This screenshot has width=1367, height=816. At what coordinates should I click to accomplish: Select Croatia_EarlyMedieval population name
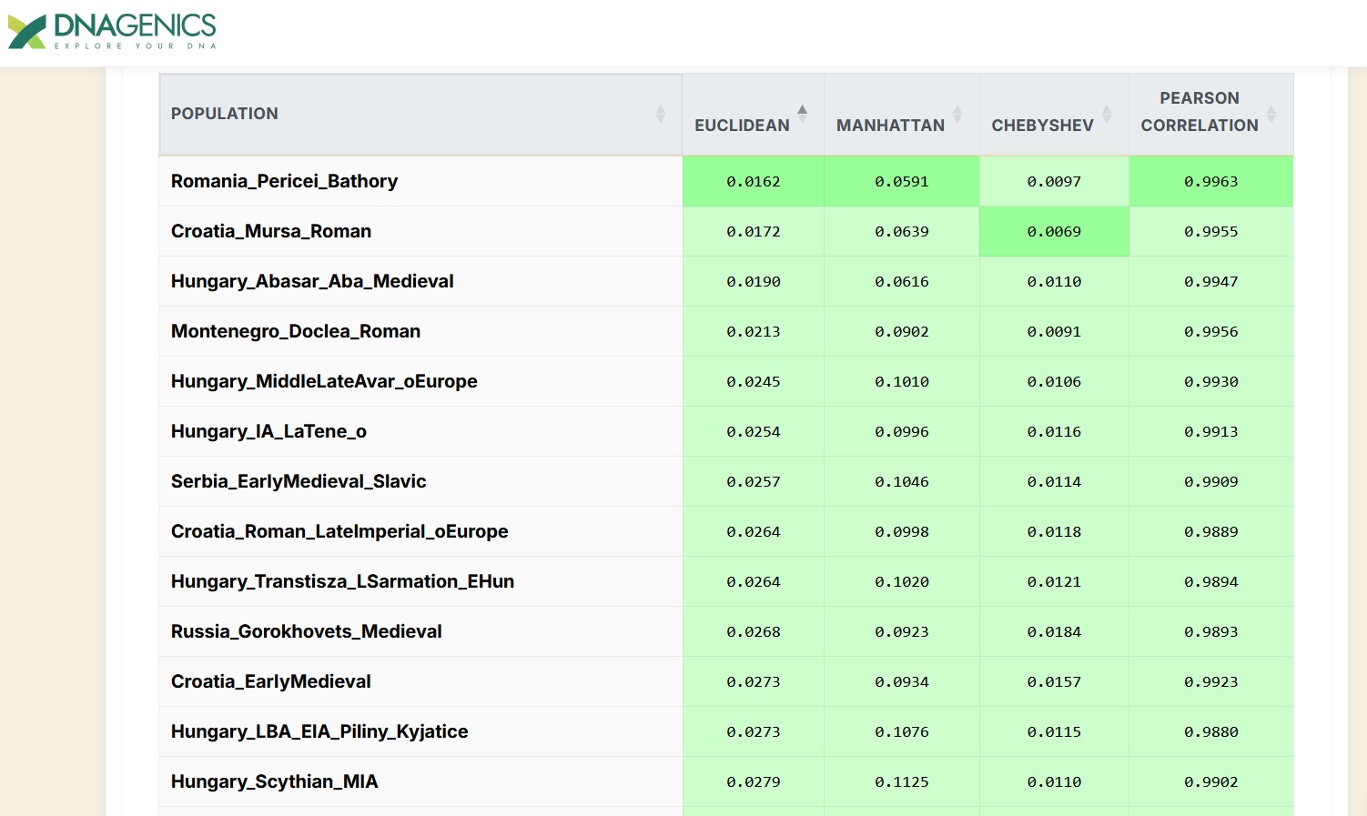(x=271, y=681)
